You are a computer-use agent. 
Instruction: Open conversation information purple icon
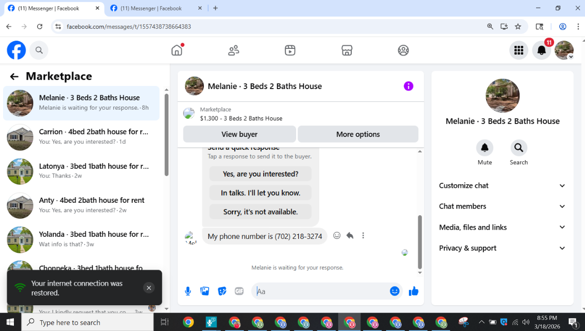[408, 86]
